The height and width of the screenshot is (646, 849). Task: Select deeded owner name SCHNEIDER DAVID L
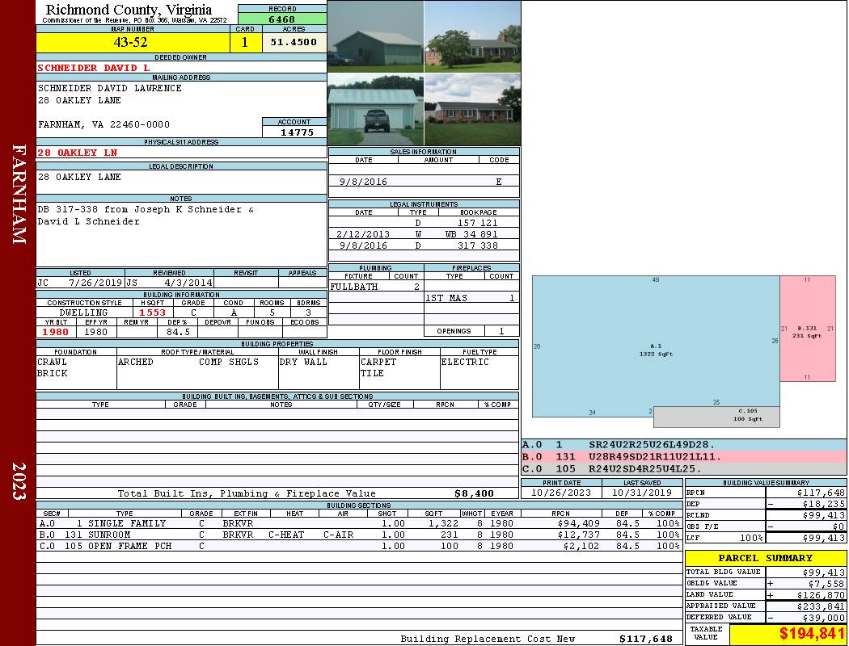93,68
